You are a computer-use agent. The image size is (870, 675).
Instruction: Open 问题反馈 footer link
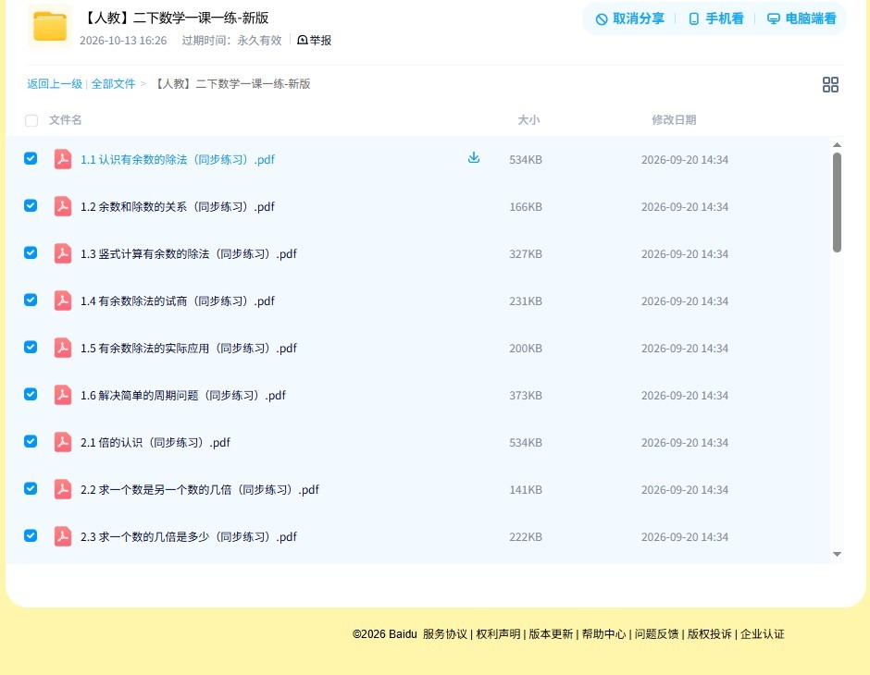click(657, 634)
